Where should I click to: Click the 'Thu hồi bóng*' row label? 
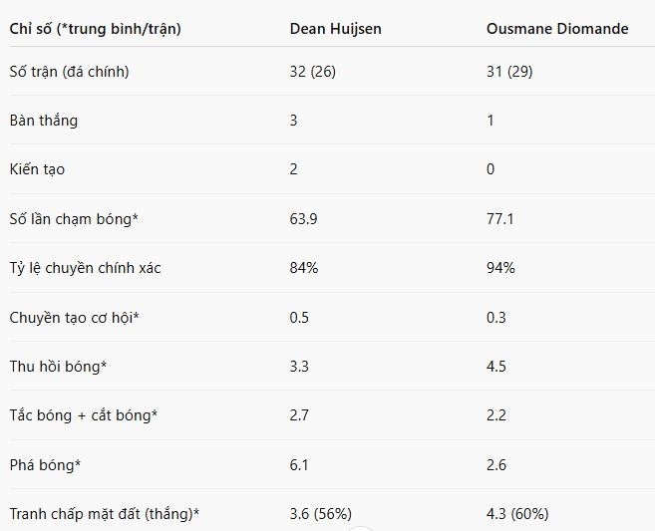point(58,366)
